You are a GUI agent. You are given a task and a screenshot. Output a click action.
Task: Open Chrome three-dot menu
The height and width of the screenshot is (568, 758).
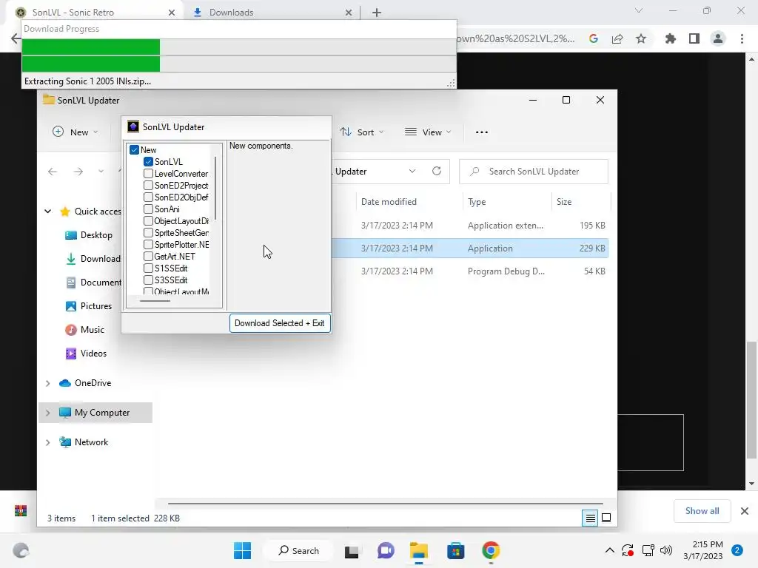tap(742, 38)
